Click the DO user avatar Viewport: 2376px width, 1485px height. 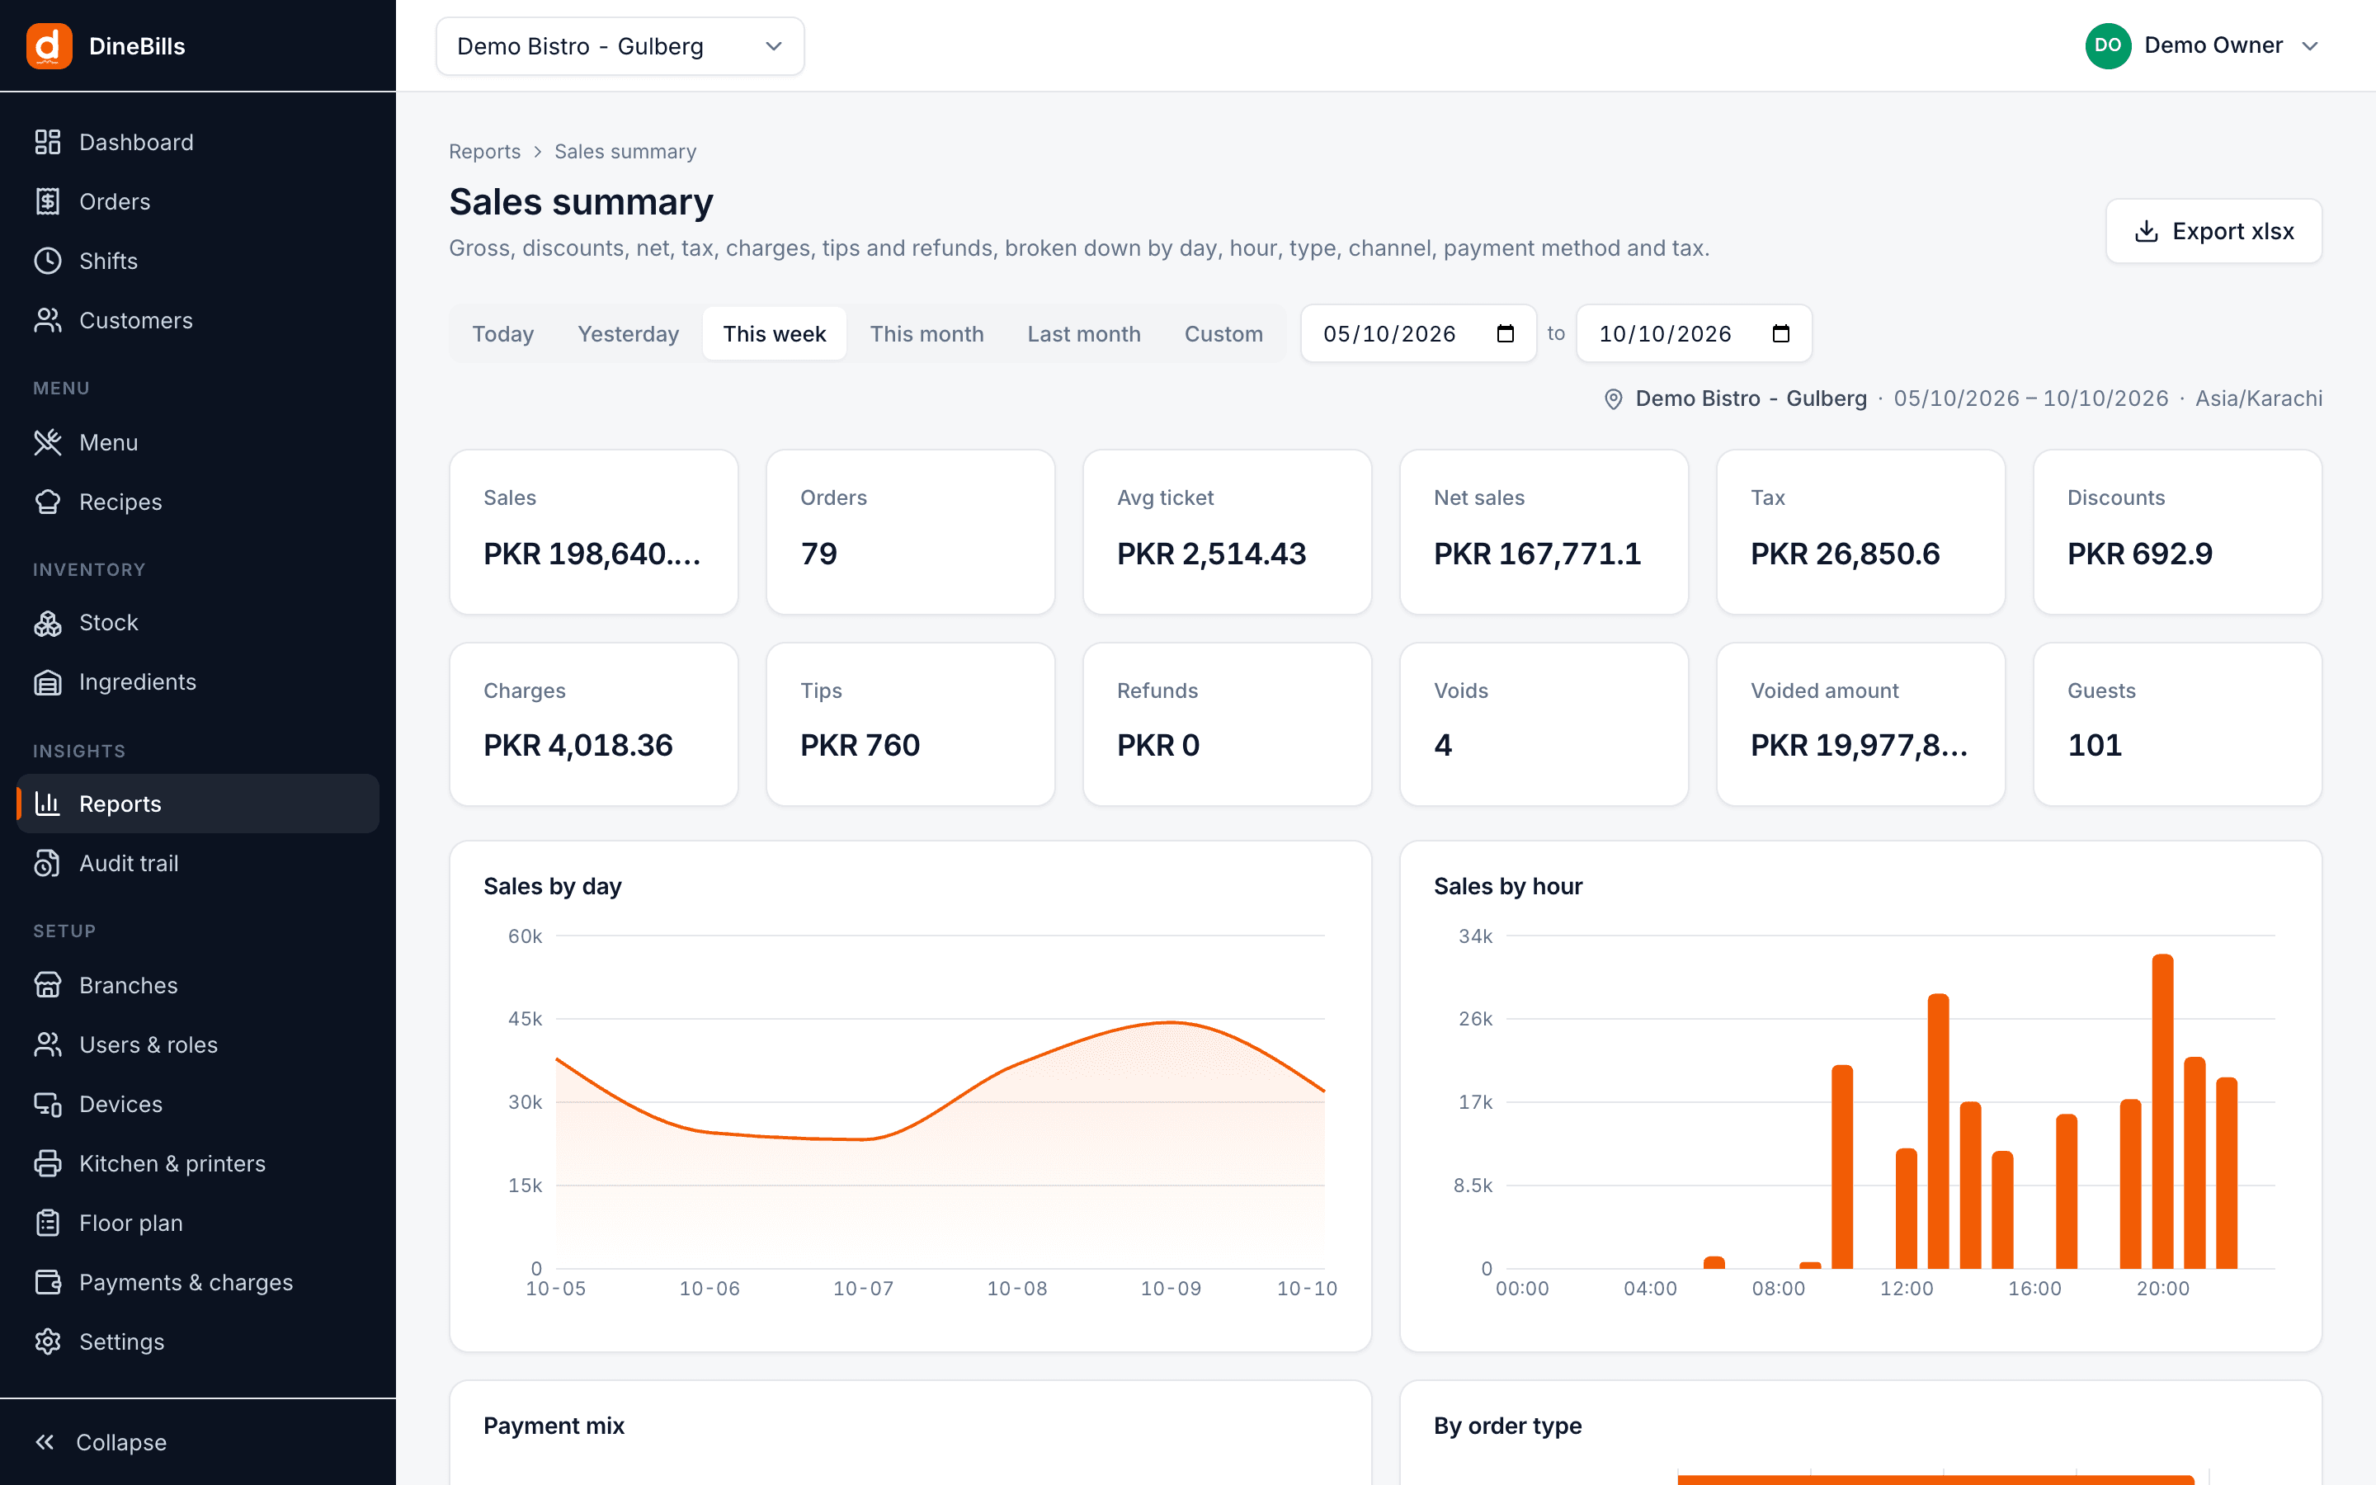2107,46
